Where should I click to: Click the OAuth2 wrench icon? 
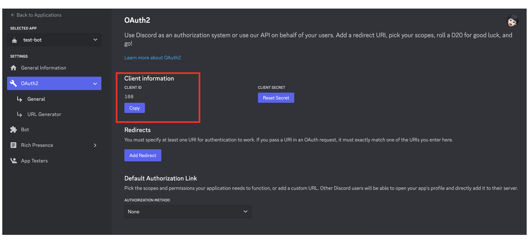coord(13,83)
